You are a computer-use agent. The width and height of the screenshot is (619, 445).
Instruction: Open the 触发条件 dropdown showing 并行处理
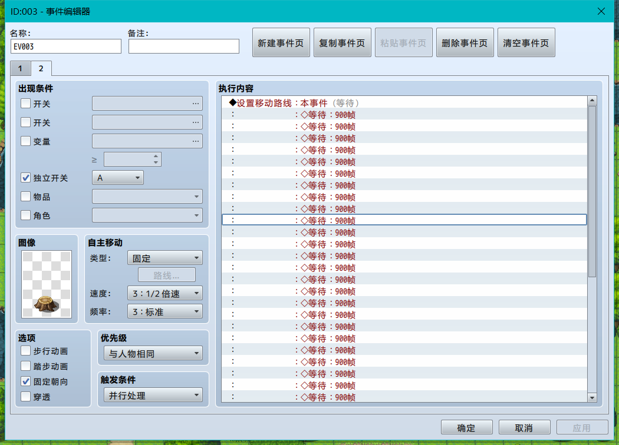coord(153,396)
